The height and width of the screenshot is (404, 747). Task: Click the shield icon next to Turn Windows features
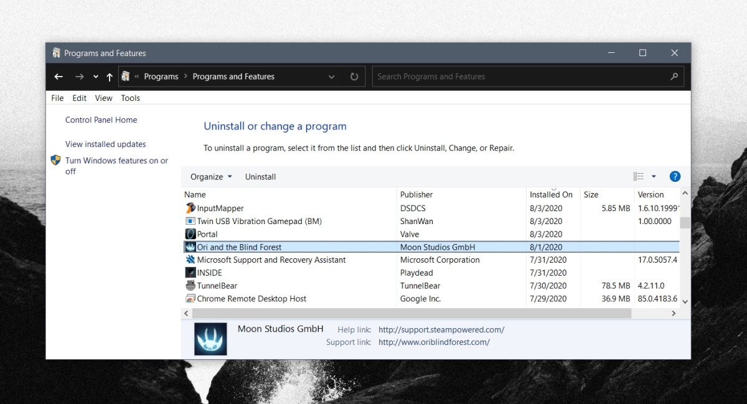pyautogui.click(x=55, y=160)
